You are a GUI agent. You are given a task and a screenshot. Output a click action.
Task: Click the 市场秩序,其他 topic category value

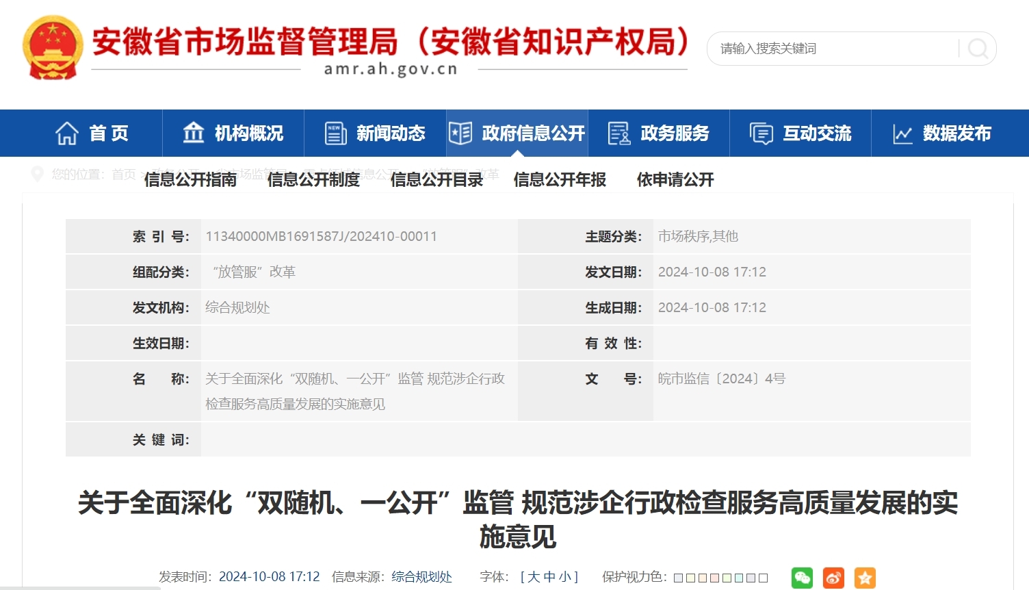pos(698,236)
